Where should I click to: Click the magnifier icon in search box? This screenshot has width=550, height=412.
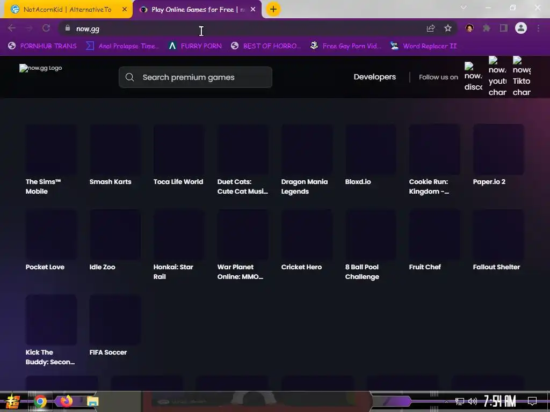pyautogui.click(x=130, y=77)
